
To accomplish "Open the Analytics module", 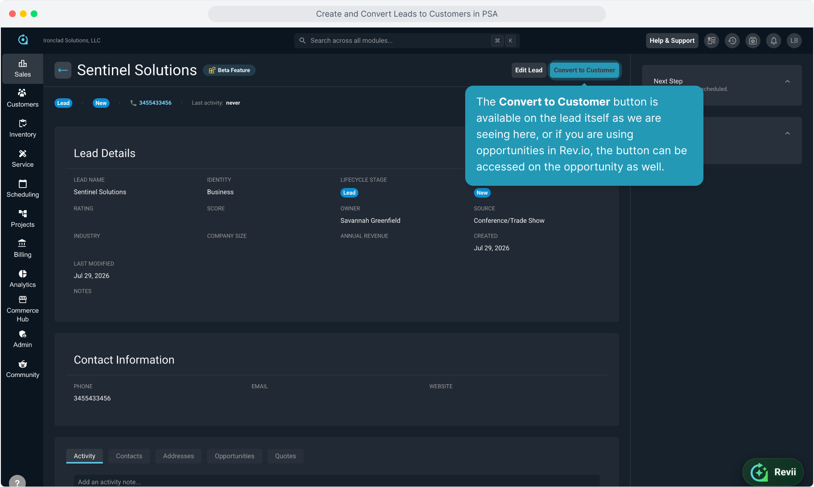I will pyautogui.click(x=23, y=279).
